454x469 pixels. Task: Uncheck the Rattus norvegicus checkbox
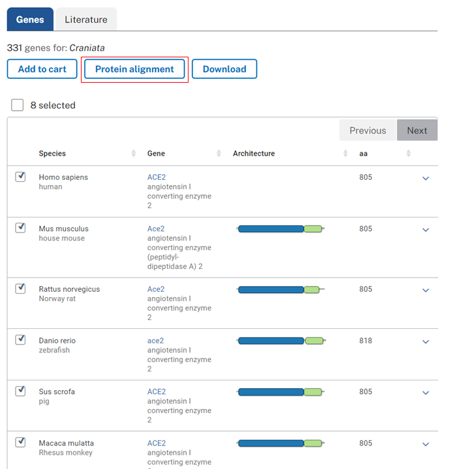point(20,289)
